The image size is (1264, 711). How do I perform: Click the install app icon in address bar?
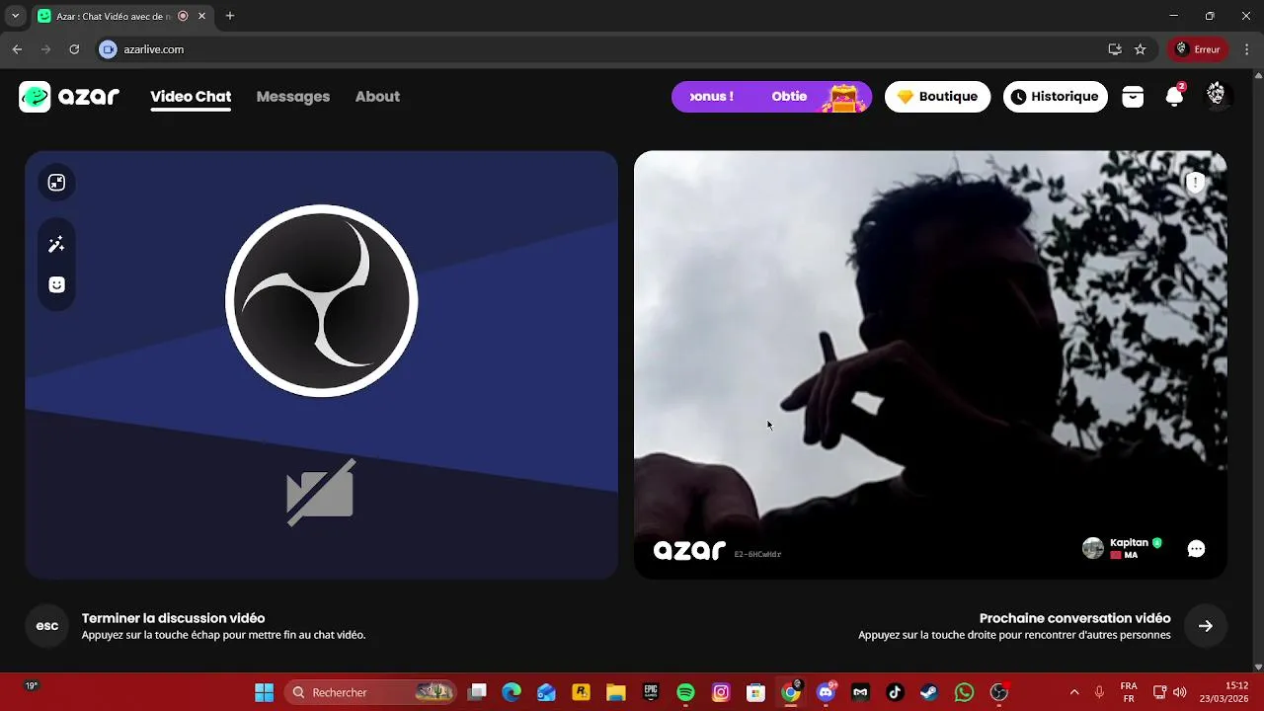coord(1115,49)
